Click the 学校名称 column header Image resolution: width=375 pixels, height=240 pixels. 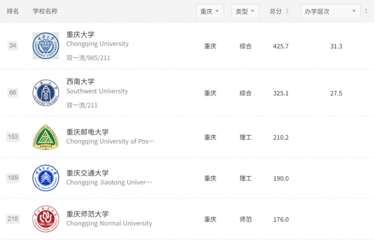point(45,11)
